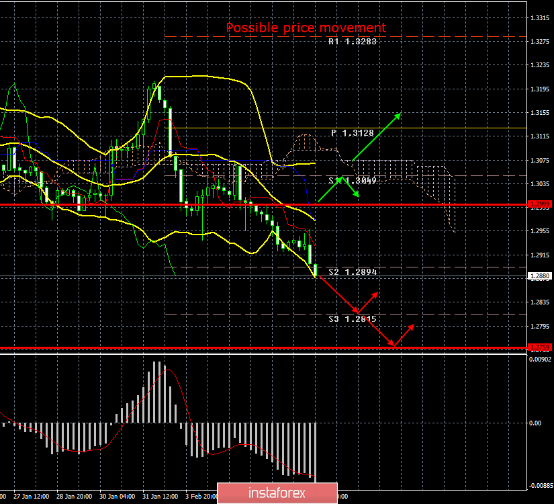Click the 0.00902 indicator scale value
Viewport: 554px width, 504px height.
(x=540, y=360)
